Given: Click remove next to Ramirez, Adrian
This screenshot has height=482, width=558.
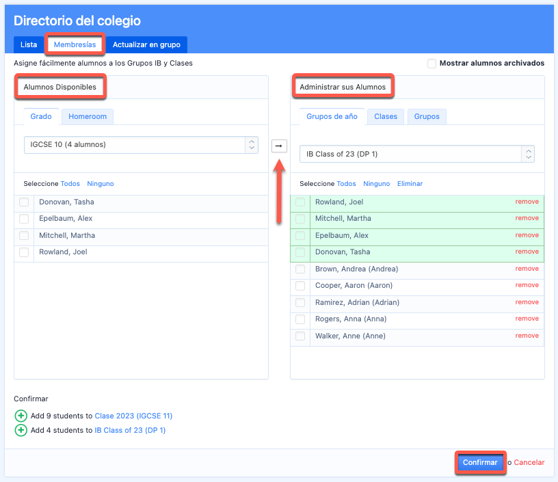Looking at the screenshot, I should click(527, 302).
